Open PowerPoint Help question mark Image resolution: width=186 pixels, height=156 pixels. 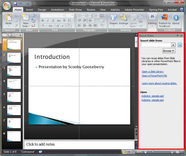(182, 9)
